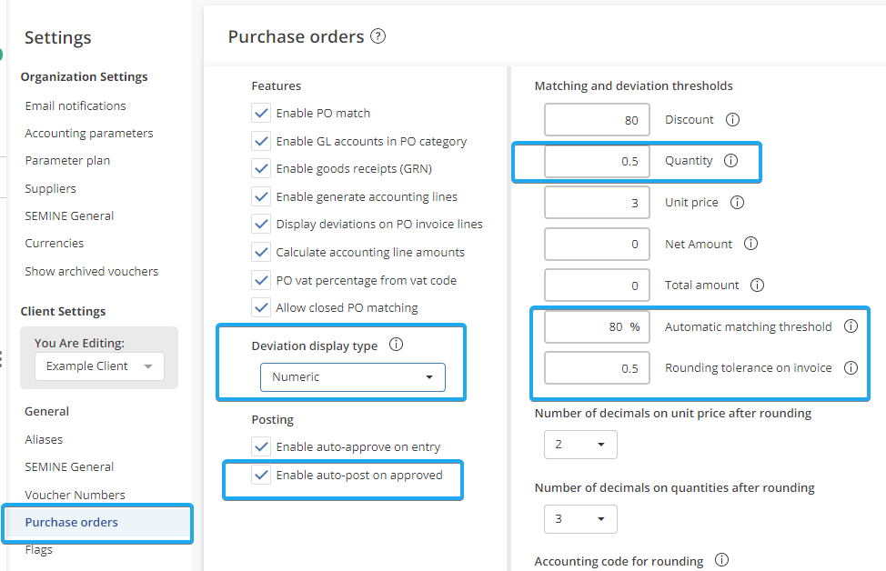This screenshot has width=886, height=571.
Task: Click the Rounding tolerance on invoice field
Action: tap(597, 368)
